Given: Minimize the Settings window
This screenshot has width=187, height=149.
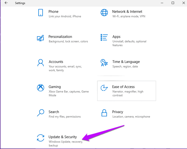Looking at the screenshot, I should [162, 3].
